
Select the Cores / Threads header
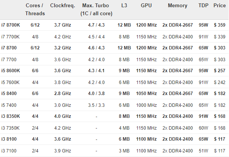[35, 10]
